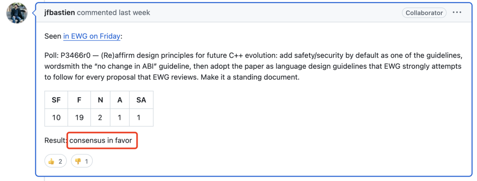Select the SF column header cell
Screen dimensions: 477x181
click(56, 100)
